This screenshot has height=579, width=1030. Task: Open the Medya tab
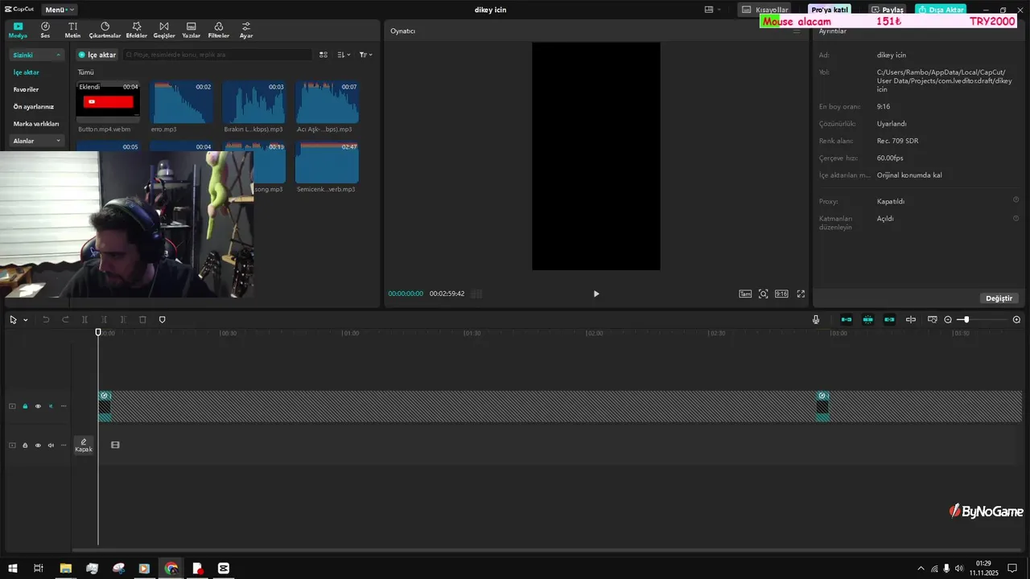coord(18,31)
